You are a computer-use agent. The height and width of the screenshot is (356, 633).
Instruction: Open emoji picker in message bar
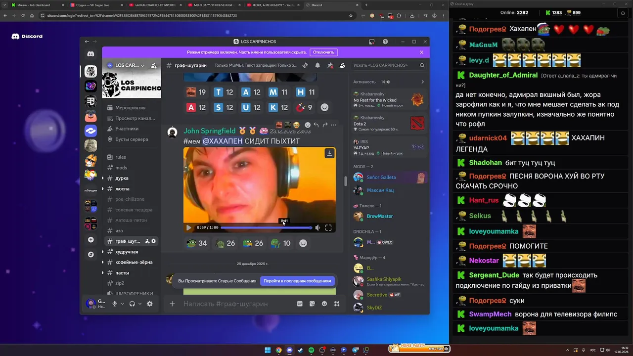(x=324, y=304)
